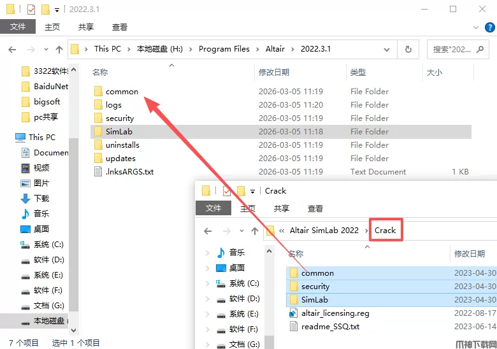Go back in 2022.3.1 window
The image size is (497, 349).
click(x=12, y=50)
